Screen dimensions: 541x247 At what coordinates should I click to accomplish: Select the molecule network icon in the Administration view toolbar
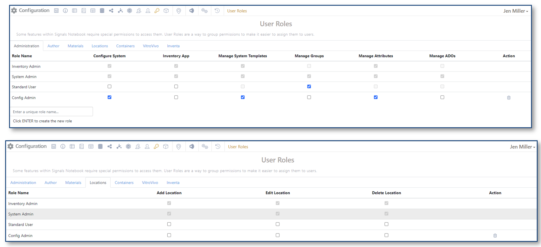point(120,11)
